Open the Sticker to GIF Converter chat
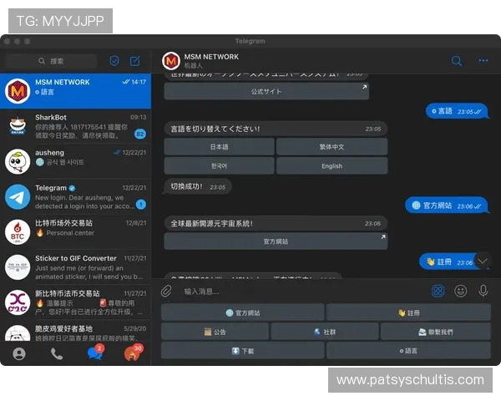This screenshot has height=401, width=501. pyautogui.click(x=75, y=267)
